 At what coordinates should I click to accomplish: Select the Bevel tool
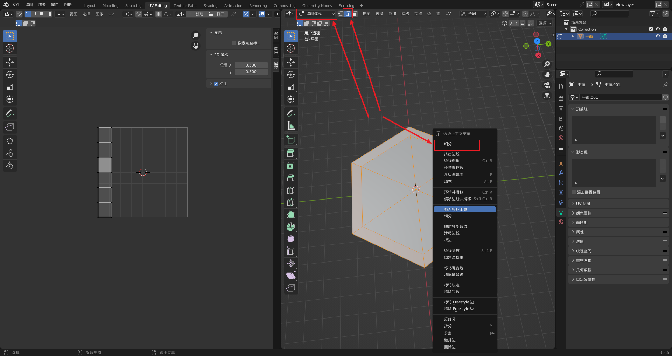[x=291, y=178]
